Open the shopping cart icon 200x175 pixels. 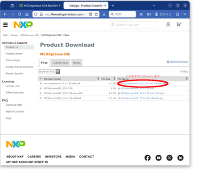point(178,24)
